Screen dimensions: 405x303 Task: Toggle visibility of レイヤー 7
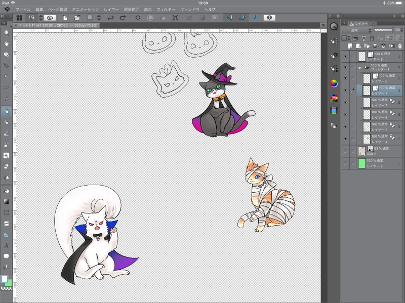pos(345,103)
